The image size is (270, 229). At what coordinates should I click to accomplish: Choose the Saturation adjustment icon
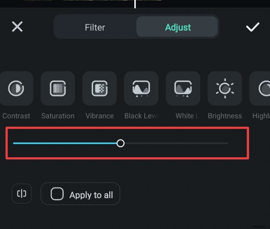(58, 89)
